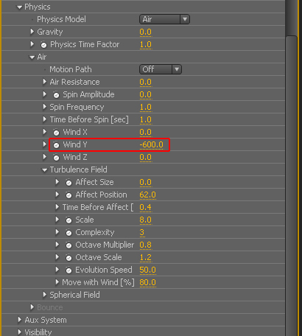The width and height of the screenshot is (302, 336).
Task: Expand the Wind Z property
Action: 44,157
